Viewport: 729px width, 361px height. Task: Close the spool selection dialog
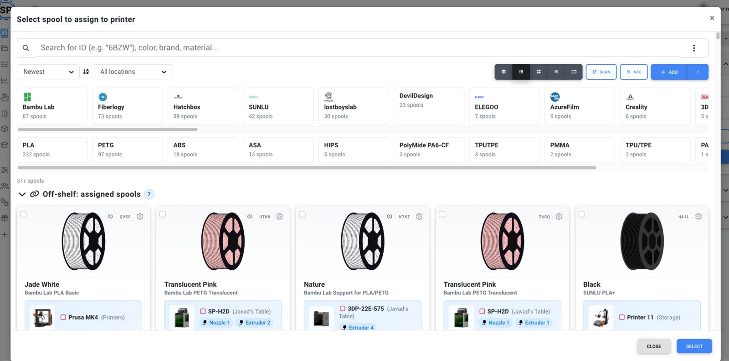pos(712,18)
